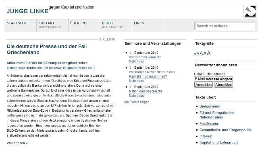Click the Newsletter abonnieren heading
This screenshot has width=262, height=147.
coord(216,65)
